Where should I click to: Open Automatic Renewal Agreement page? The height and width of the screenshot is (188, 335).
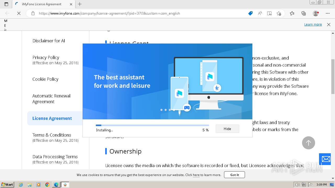[x=51, y=99]
